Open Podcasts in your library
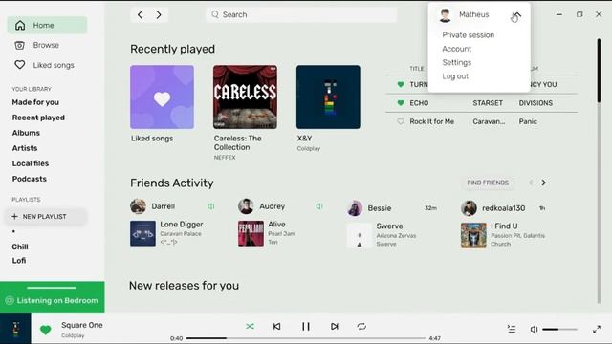Image resolution: width=612 pixels, height=344 pixels. [x=30, y=179]
